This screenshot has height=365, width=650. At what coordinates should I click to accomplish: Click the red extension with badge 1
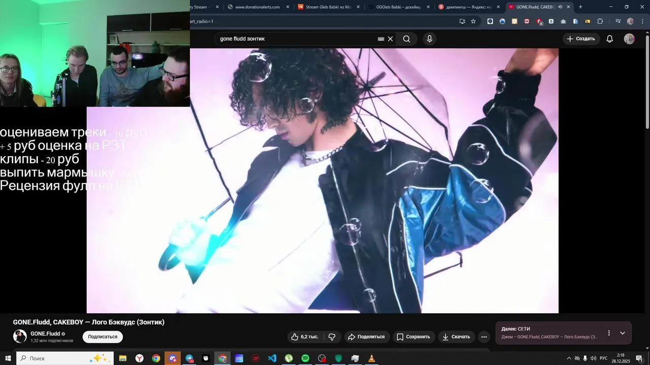pyautogui.click(x=540, y=21)
